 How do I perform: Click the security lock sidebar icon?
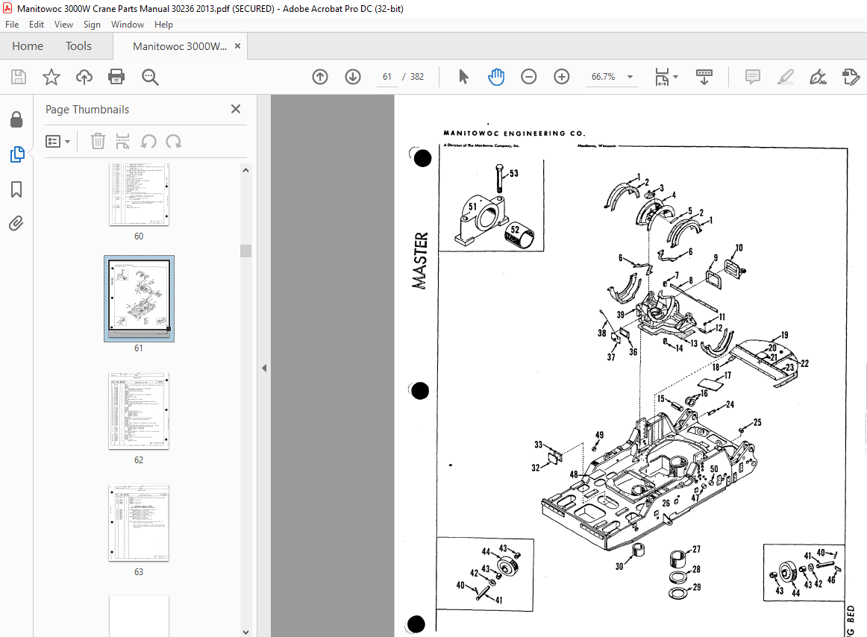tap(16, 119)
